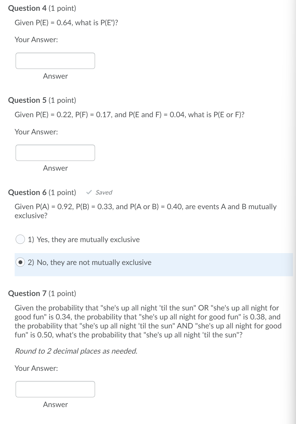Click the Saved status text
Screen dimensions: 296x424
click(104, 192)
